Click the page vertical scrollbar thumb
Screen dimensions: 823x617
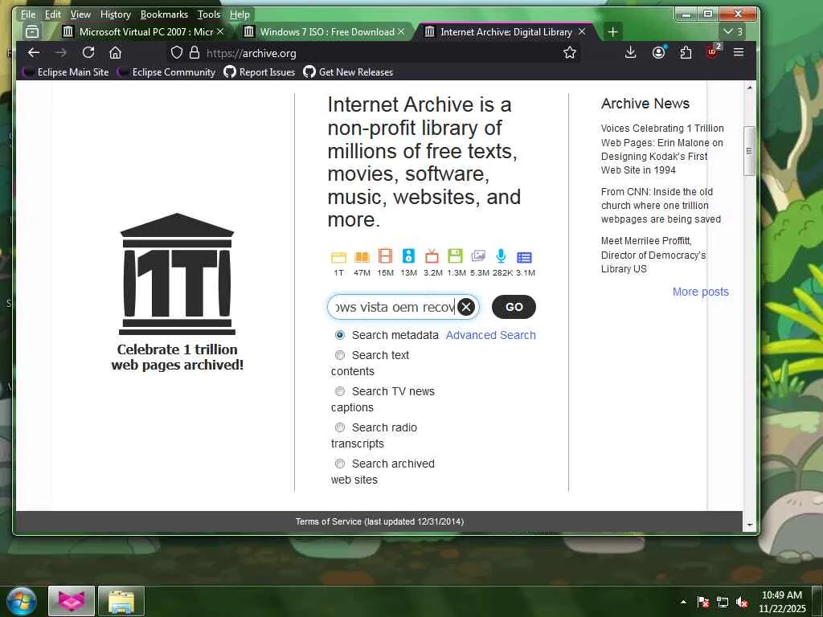pos(749,150)
